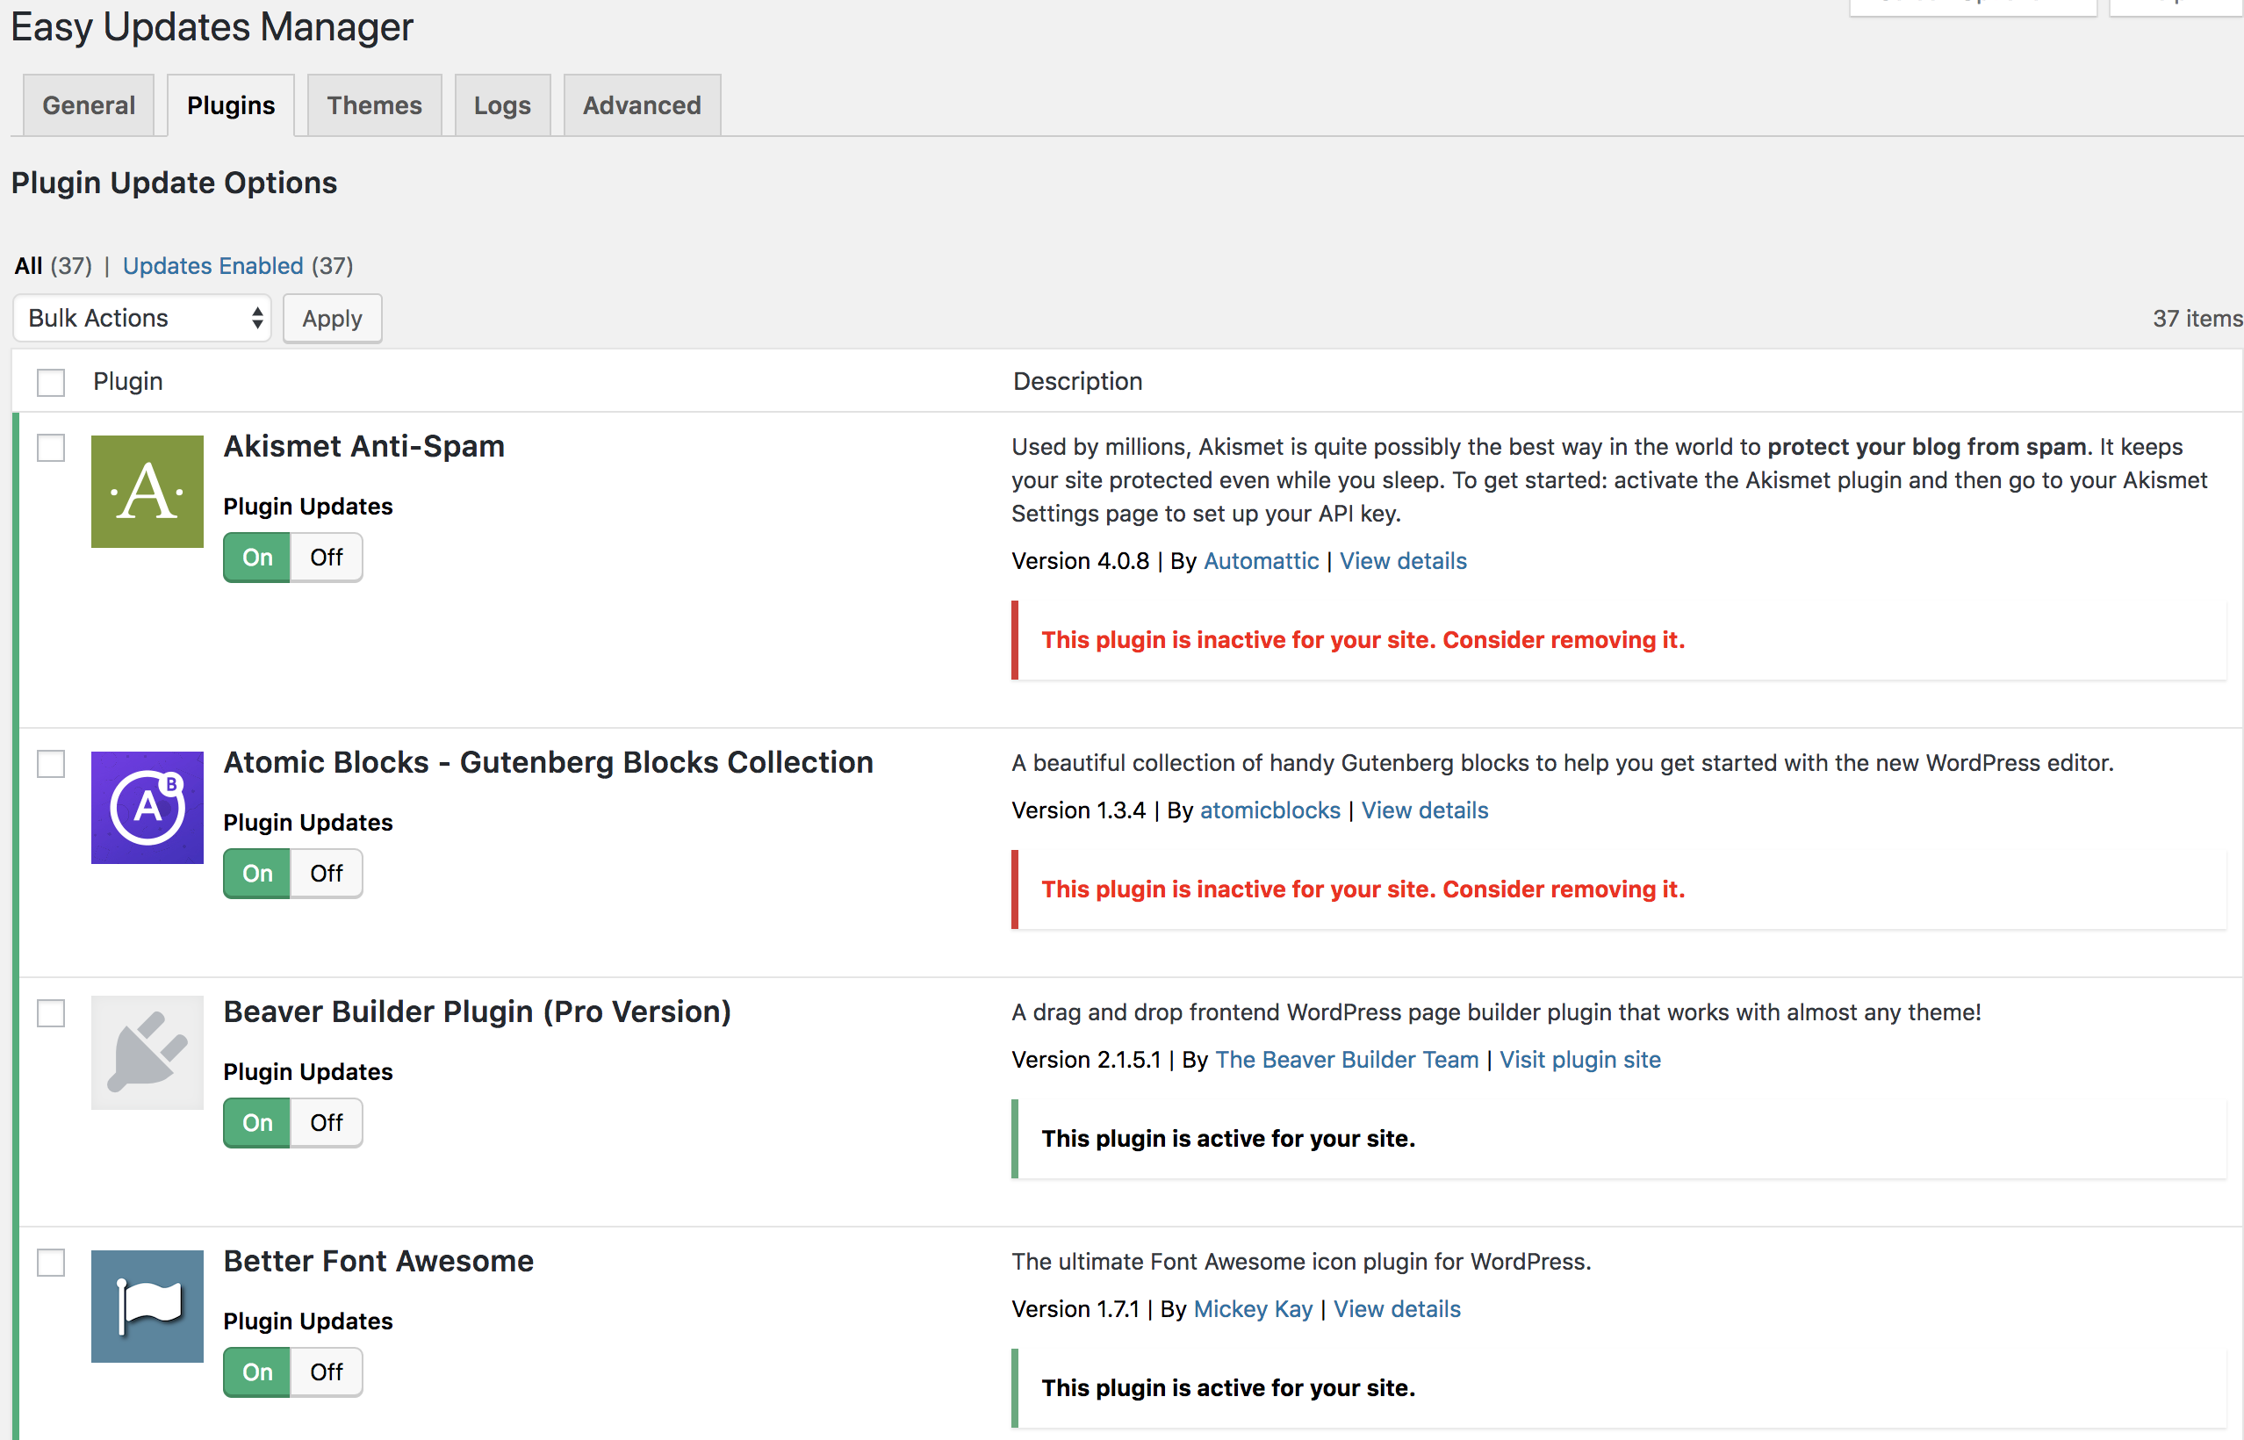Turn Off plugin updates for Better Font Awesome
The height and width of the screenshot is (1440, 2244).
[x=327, y=1372]
